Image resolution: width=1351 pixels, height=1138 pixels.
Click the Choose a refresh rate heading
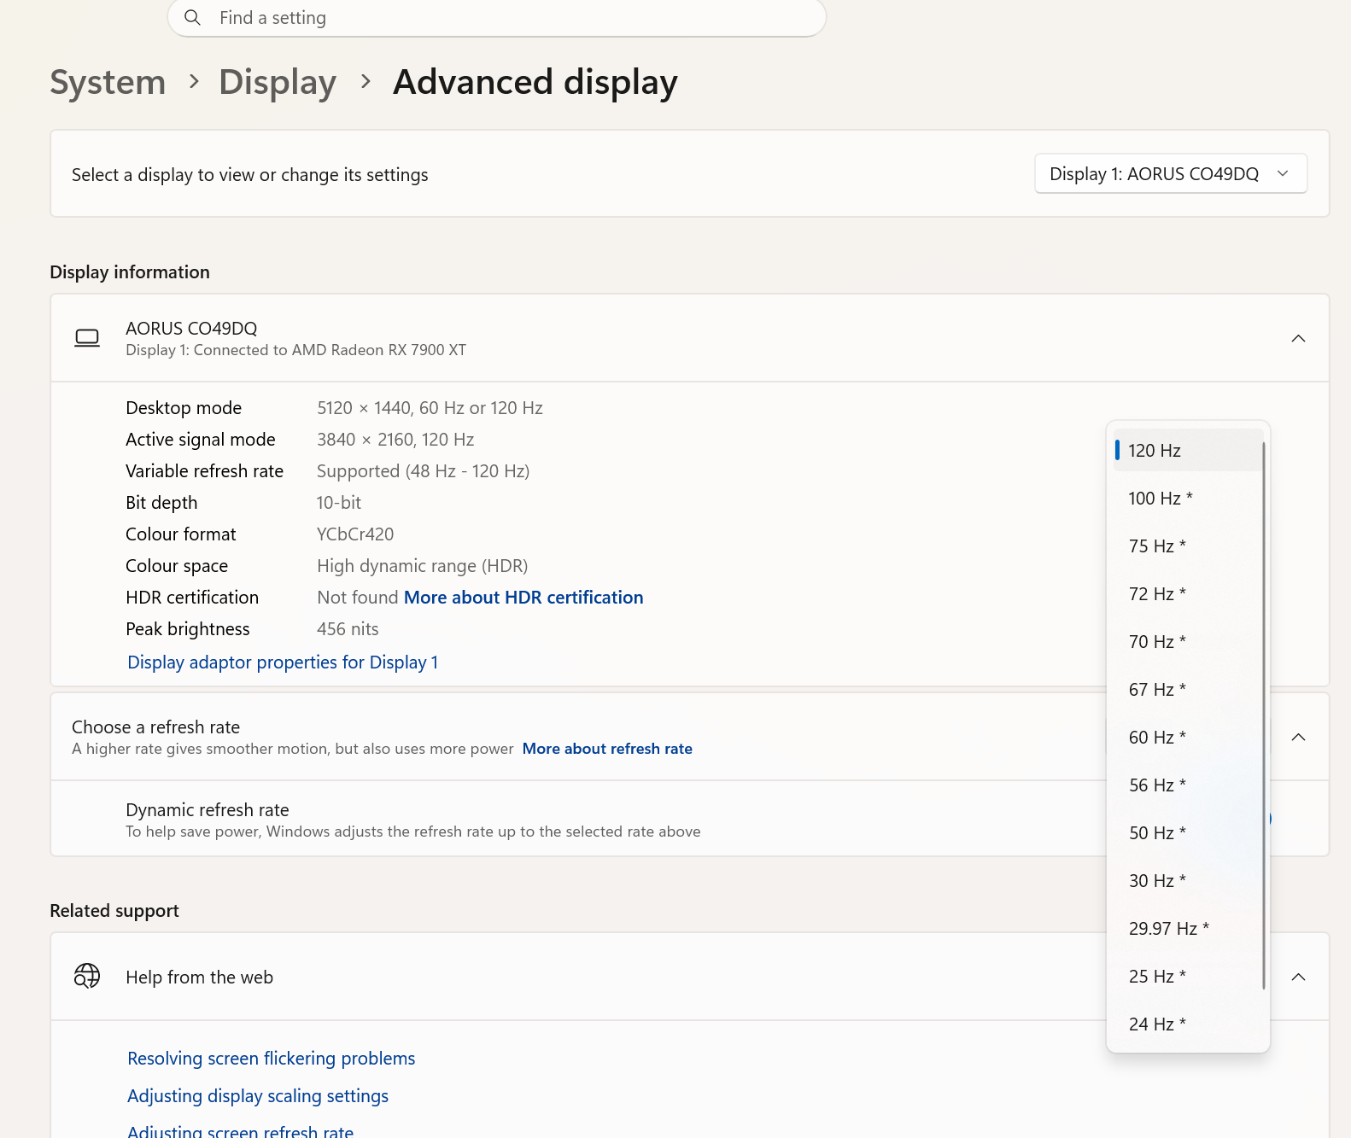[x=155, y=727]
